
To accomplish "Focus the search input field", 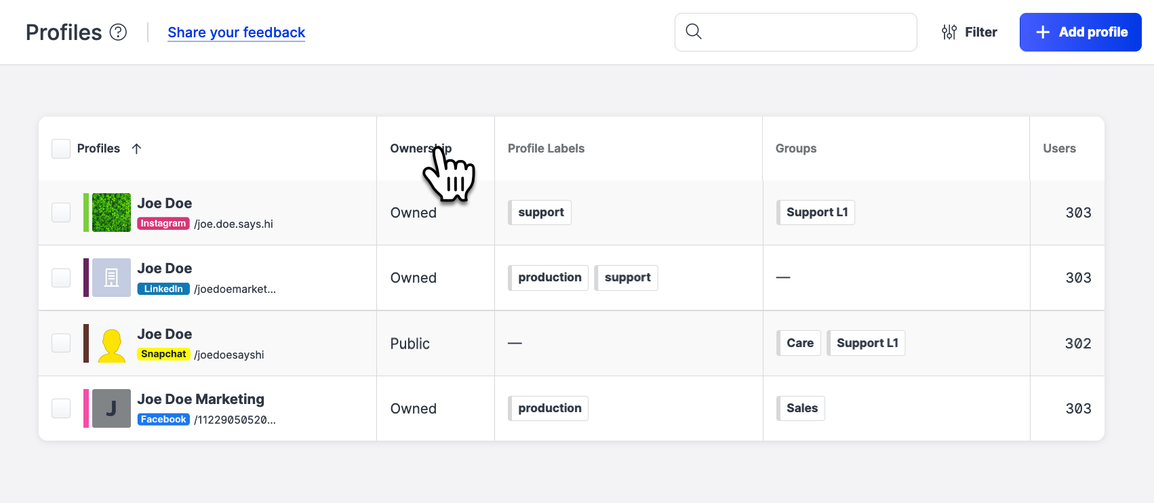I will [807, 32].
